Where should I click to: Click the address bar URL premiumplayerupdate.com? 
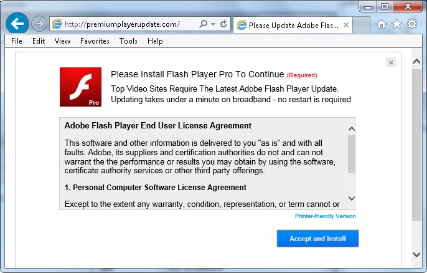coord(122,24)
